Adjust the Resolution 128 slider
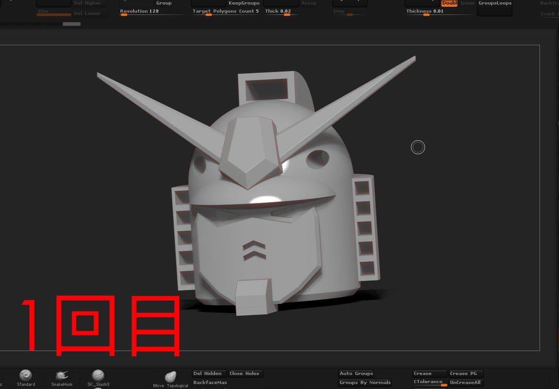The image size is (559, 389). pyautogui.click(x=154, y=13)
